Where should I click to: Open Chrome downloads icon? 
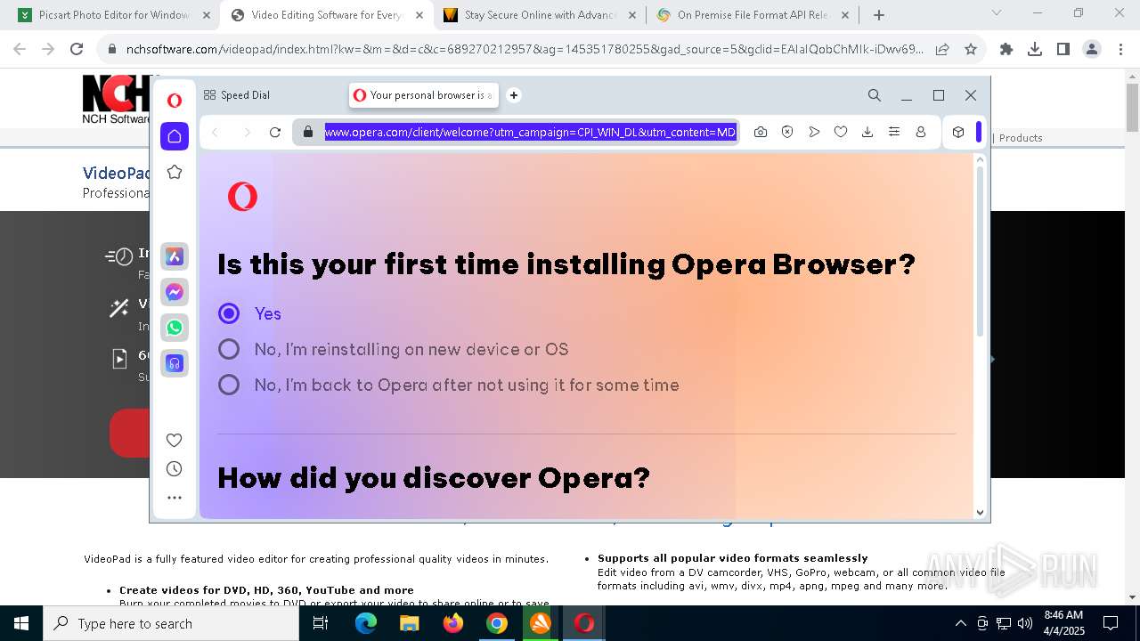(x=1035, y=50)
